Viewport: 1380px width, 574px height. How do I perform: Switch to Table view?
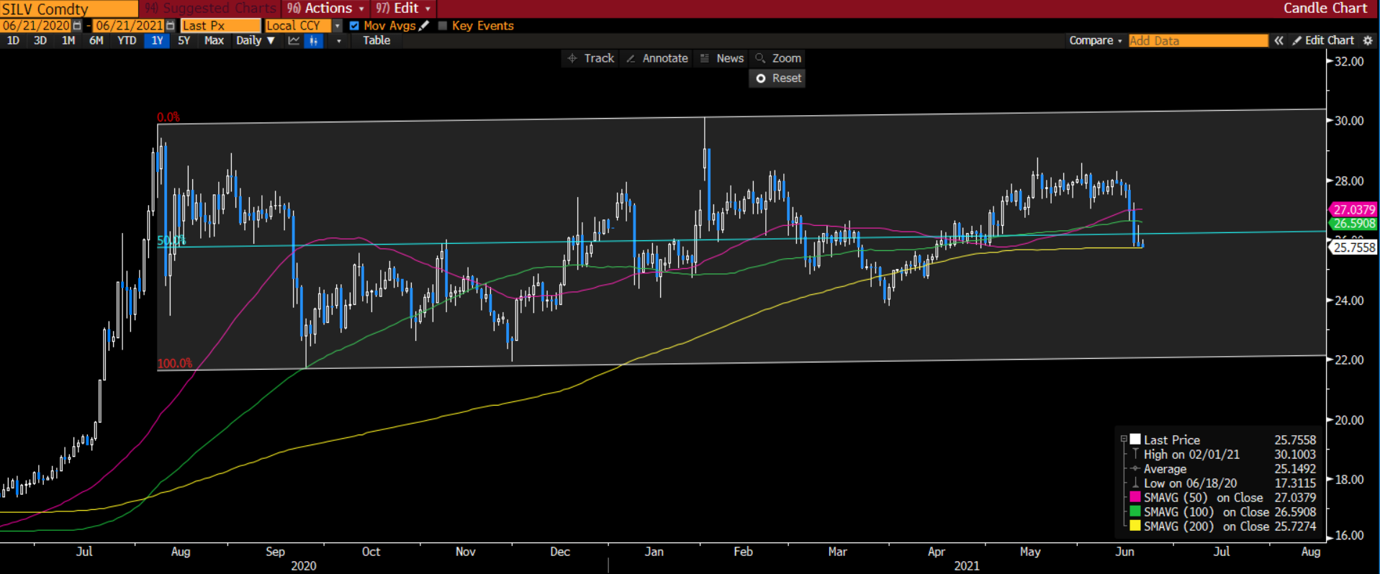tap(376, 41)
